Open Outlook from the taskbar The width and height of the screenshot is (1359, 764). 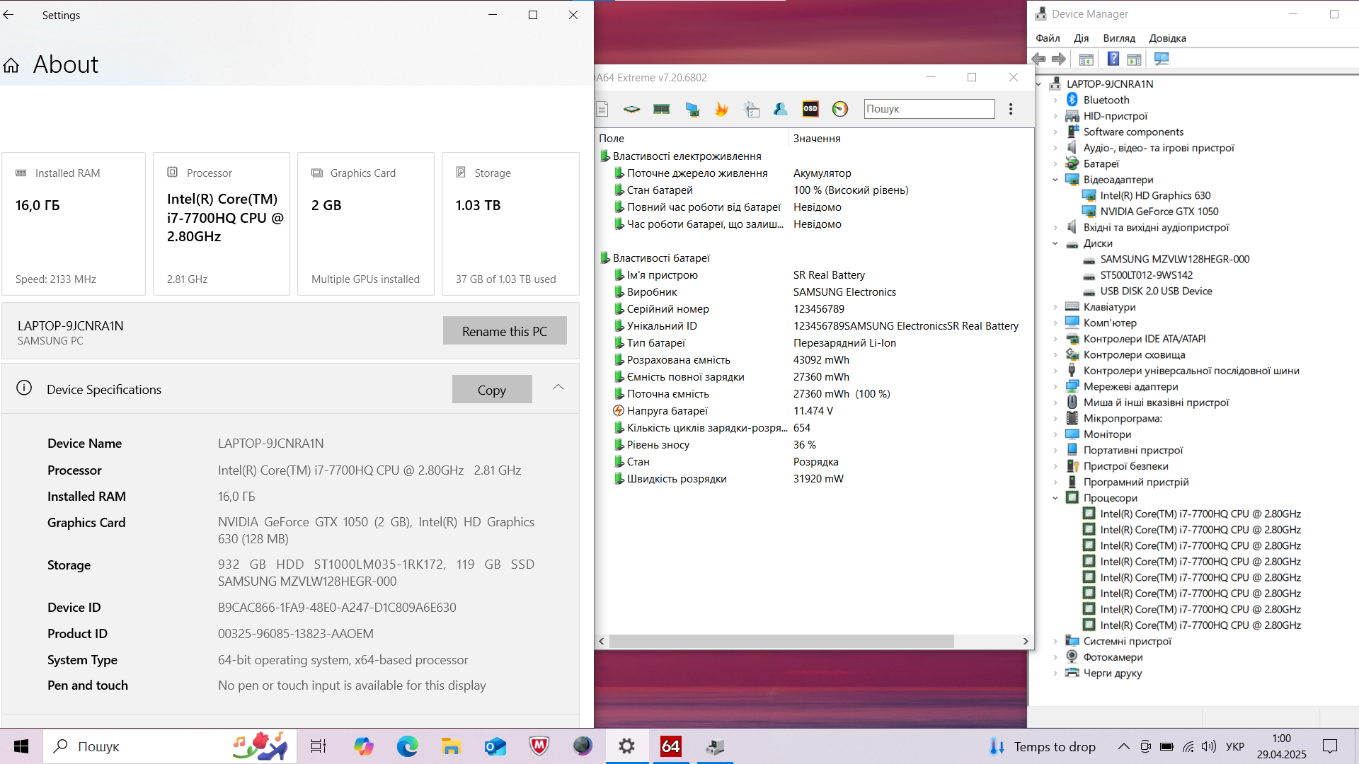pyautogui.click(x=495, y=746)
